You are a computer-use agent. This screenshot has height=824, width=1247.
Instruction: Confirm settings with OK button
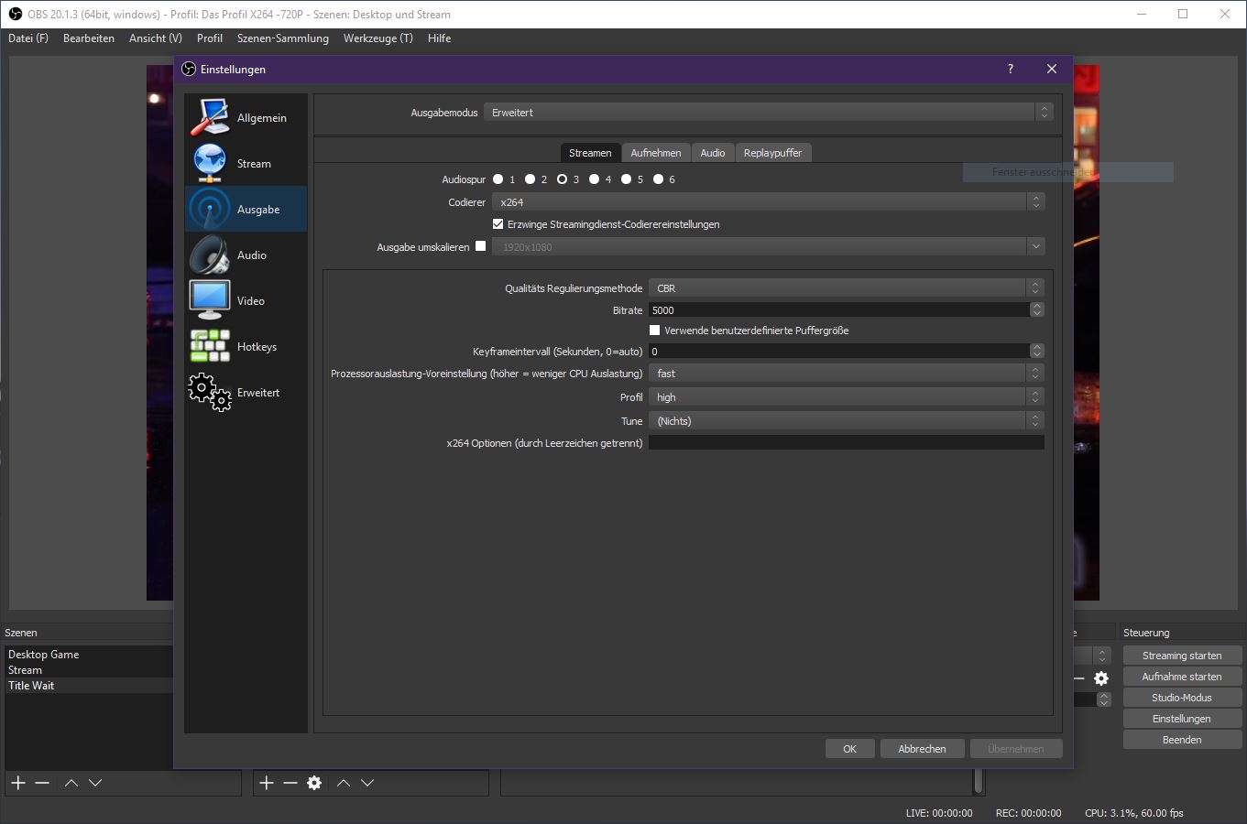coord(850,749)
